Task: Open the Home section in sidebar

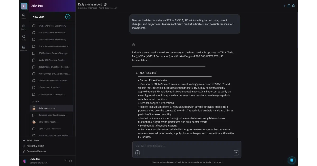Action: (x=24, y=16)
